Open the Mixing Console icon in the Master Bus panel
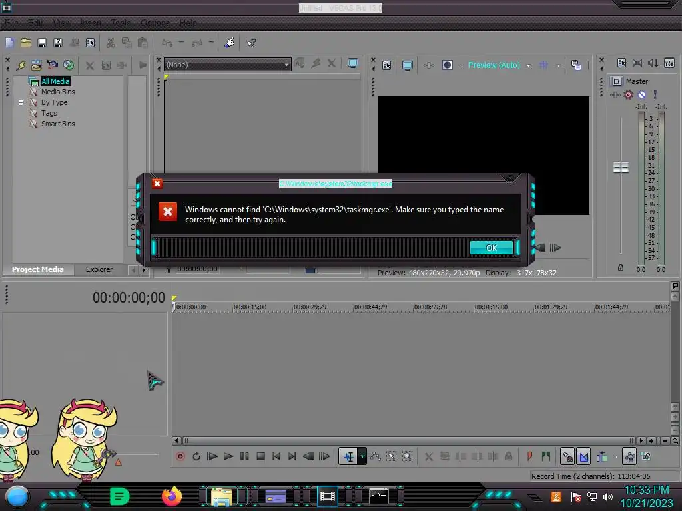 coord(669,63)
